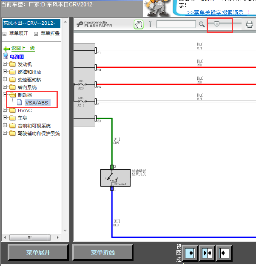Click the 50A A2-1 fuse symbol

point(82,101)
